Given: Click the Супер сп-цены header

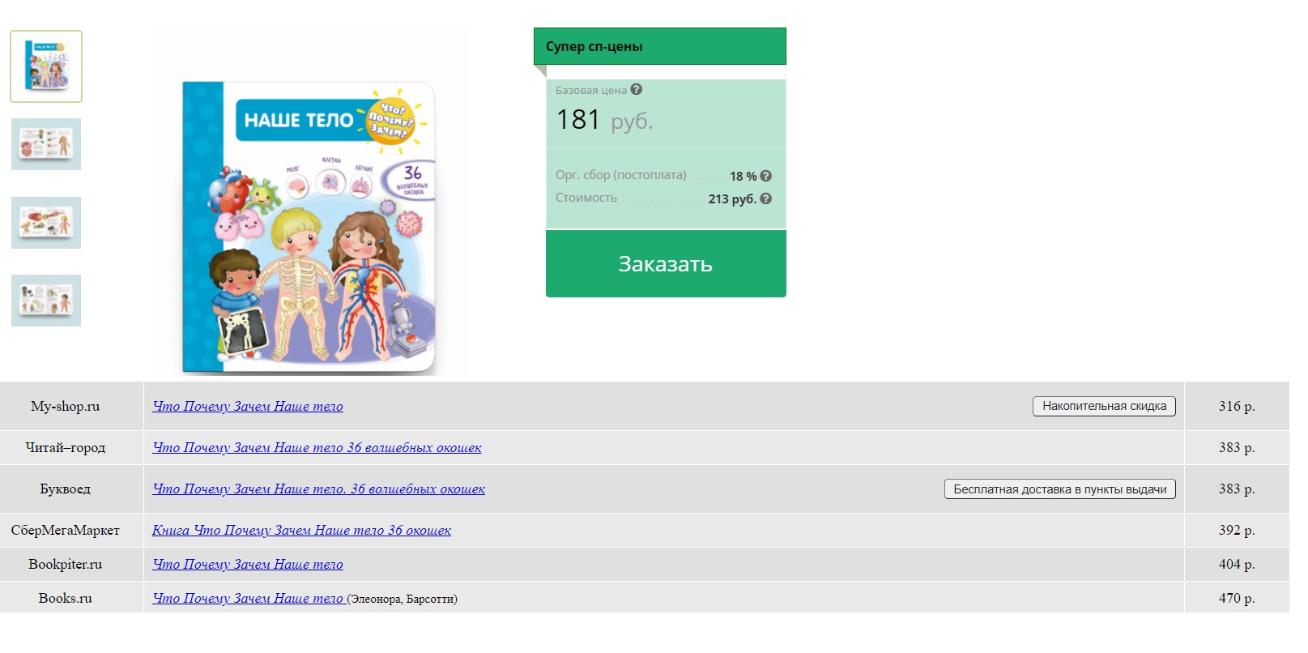Looking at the screenshot, I should point(660,46).
